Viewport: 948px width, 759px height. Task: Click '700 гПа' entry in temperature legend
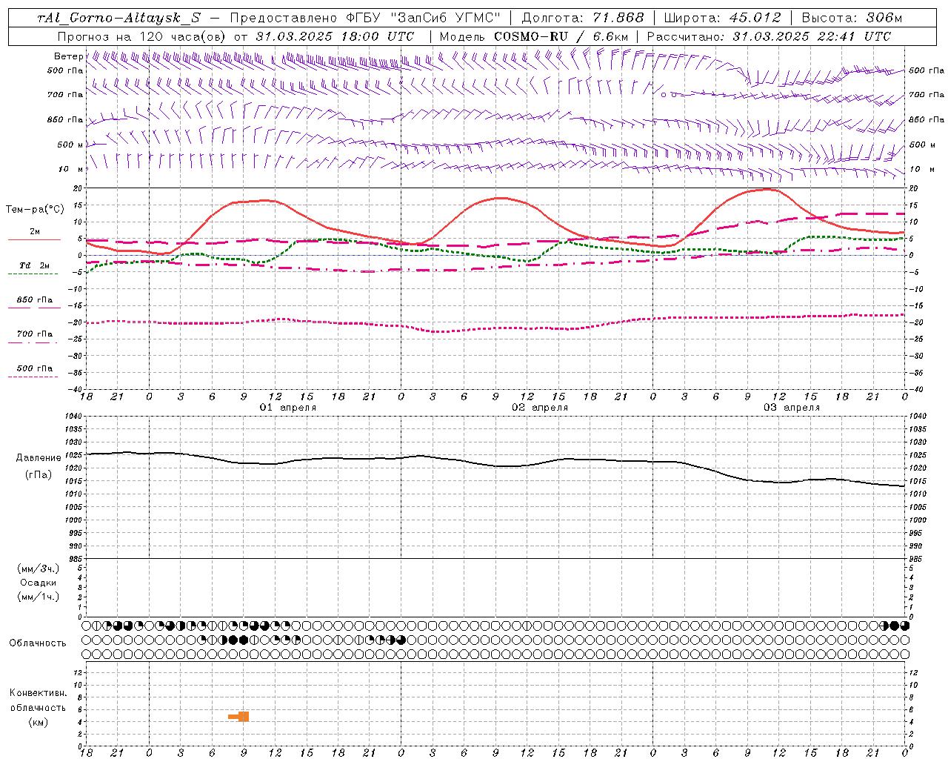(35, 334)
